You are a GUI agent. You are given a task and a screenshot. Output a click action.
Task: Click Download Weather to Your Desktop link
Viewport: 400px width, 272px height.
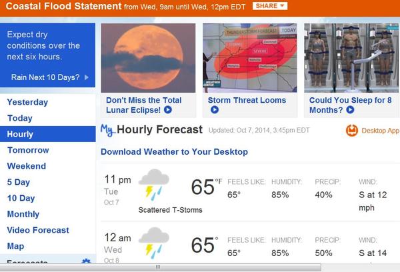pyautogui.click(x=174, y=152)
